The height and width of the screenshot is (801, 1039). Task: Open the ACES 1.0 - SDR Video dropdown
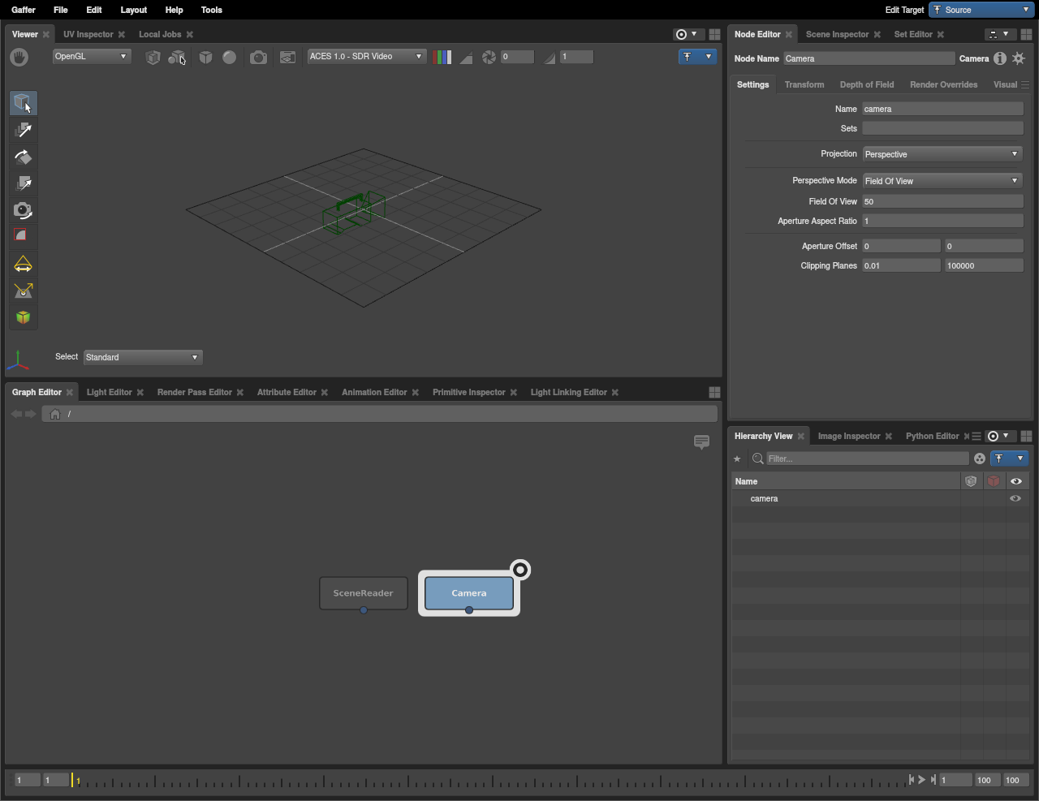pyautogui.click(x=367, y=56)
